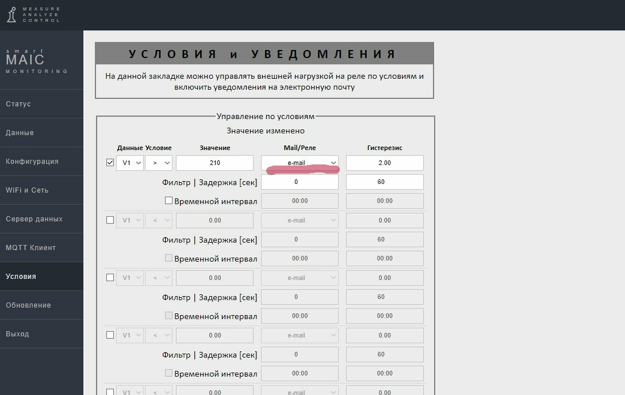Tick Временной интервал in the third condition
Screen dimensions: 625x395
point(168,315)
